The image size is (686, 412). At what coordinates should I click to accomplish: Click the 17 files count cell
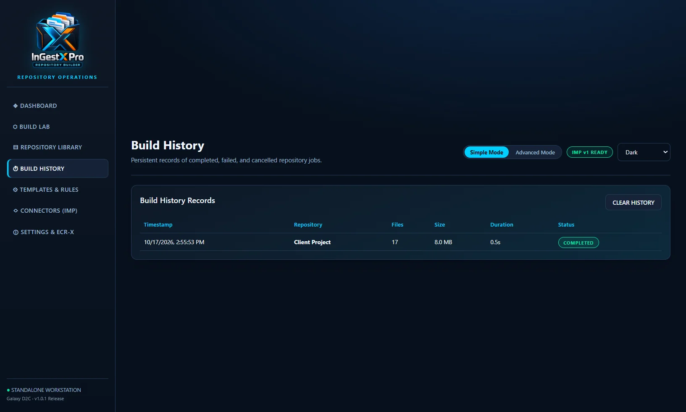click(x=395, y=242)
